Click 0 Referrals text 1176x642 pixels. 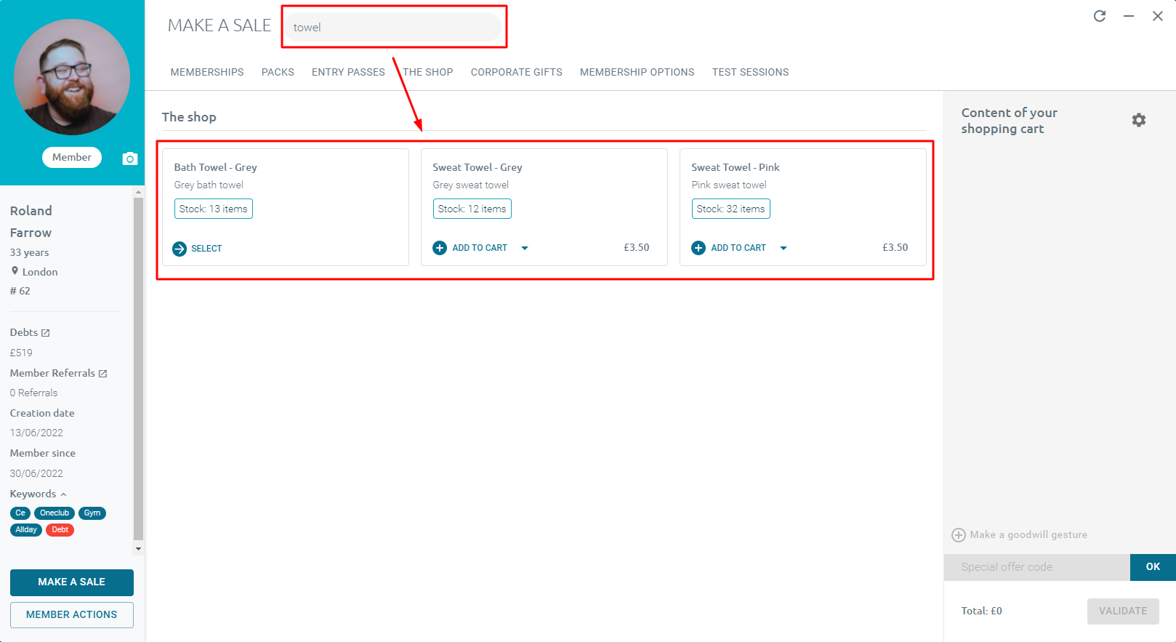click(x=33, y=393)
